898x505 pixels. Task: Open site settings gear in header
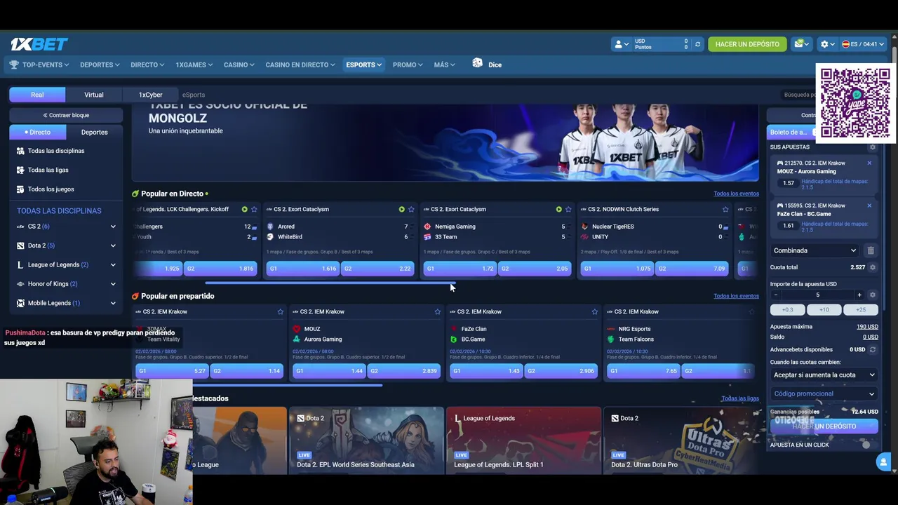click(x=828, y=44)
